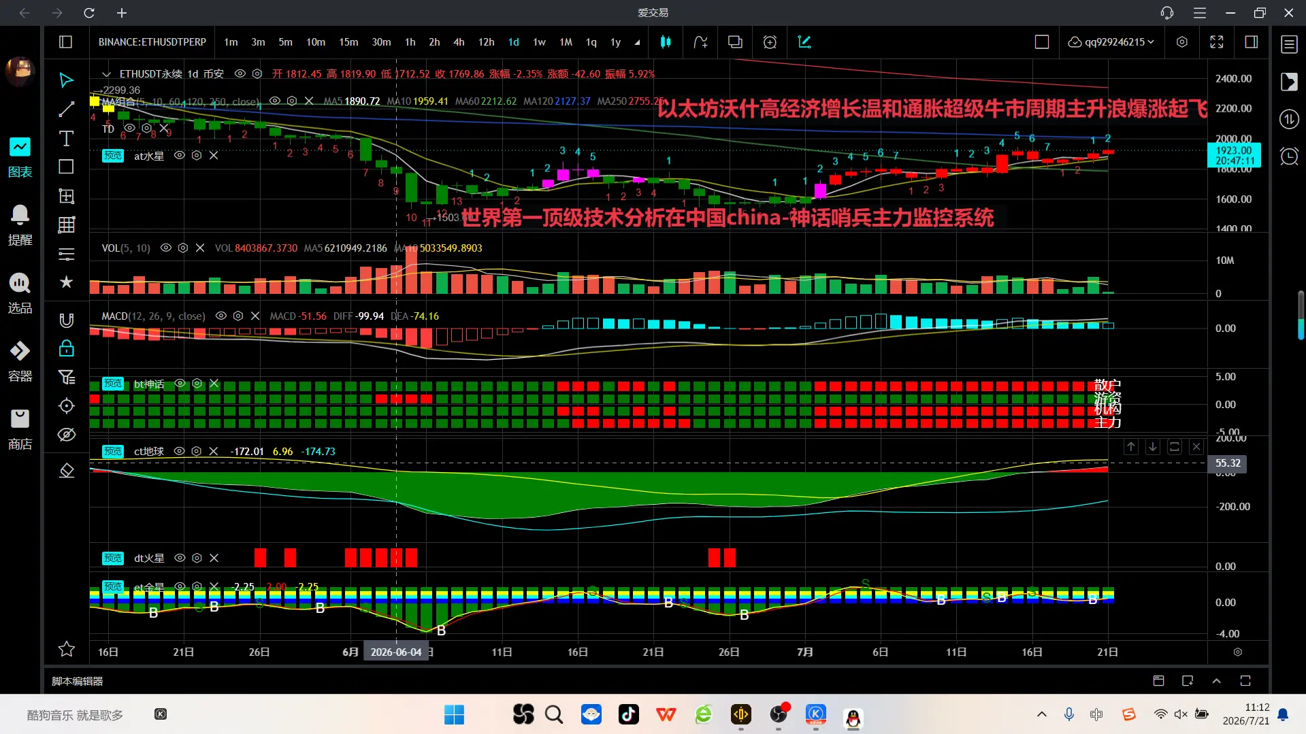Open qq929246215 account dropdown
Screen dimensions: 1306x734
point(1111,42)
